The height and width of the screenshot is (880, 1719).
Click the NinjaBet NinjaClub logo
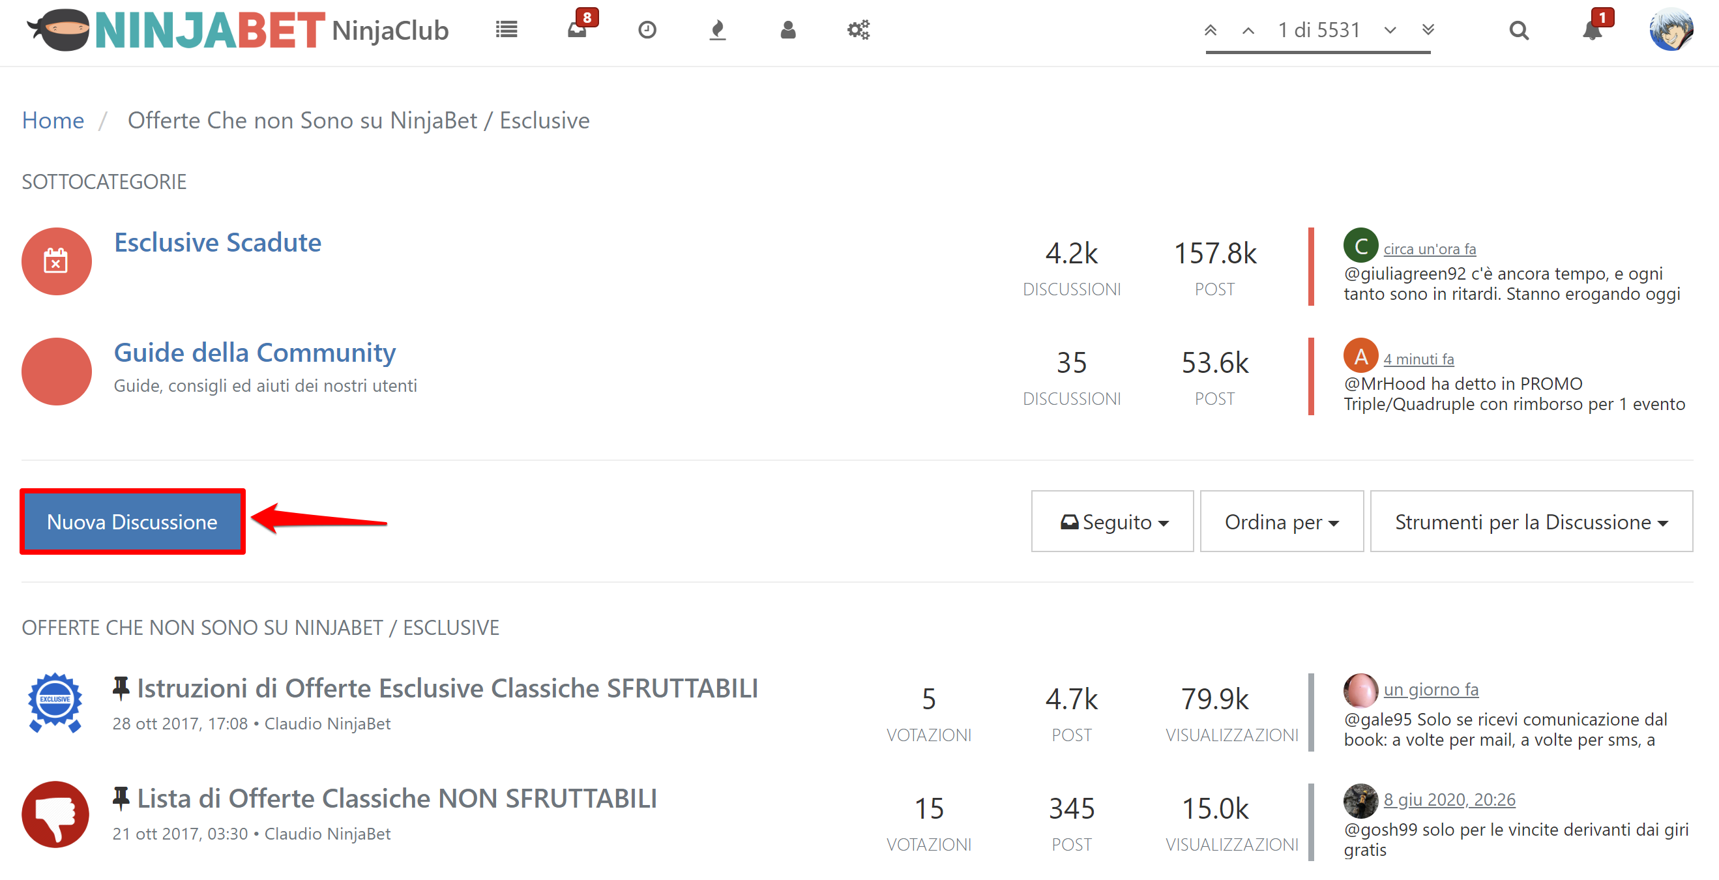237,31
